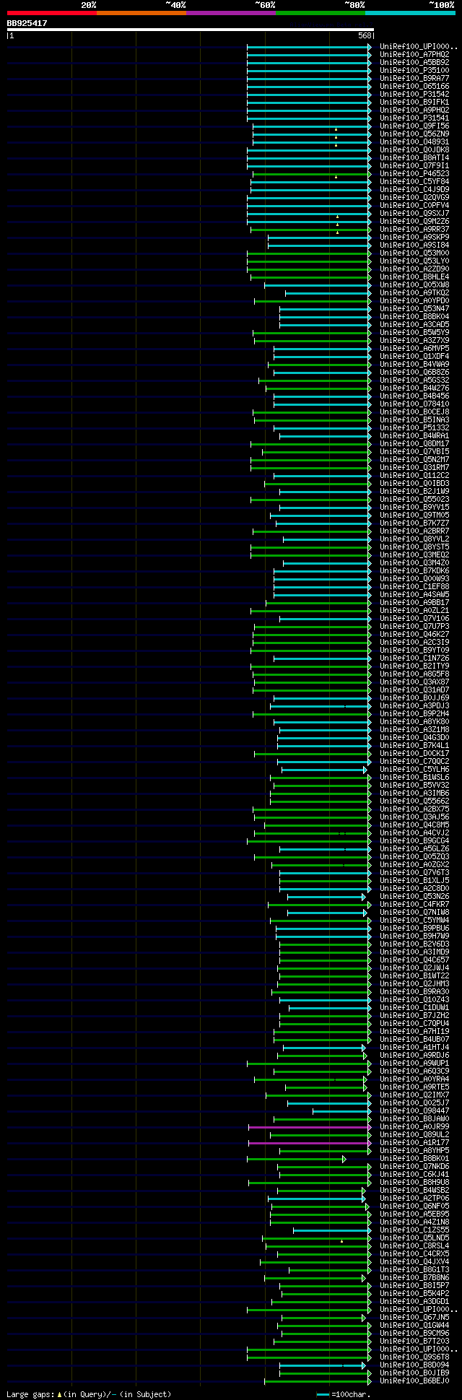Select the UniRef100_B9P2H4 label
462x1400 pixels.
[x=414, y=713]
